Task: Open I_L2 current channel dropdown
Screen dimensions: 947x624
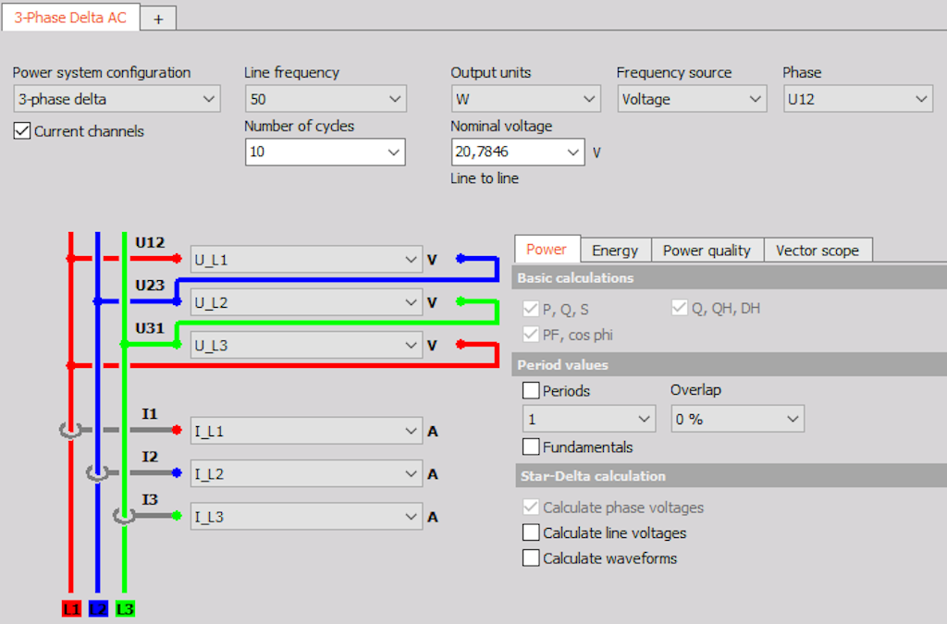Action: (x=306, y=473)
